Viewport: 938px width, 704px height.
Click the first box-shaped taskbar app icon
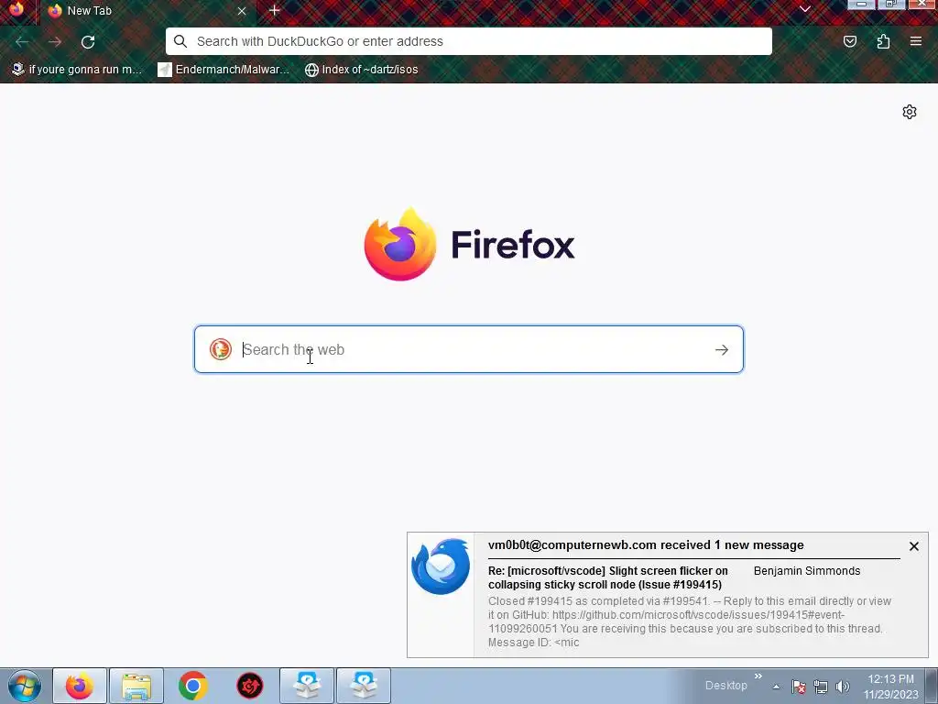306,686
